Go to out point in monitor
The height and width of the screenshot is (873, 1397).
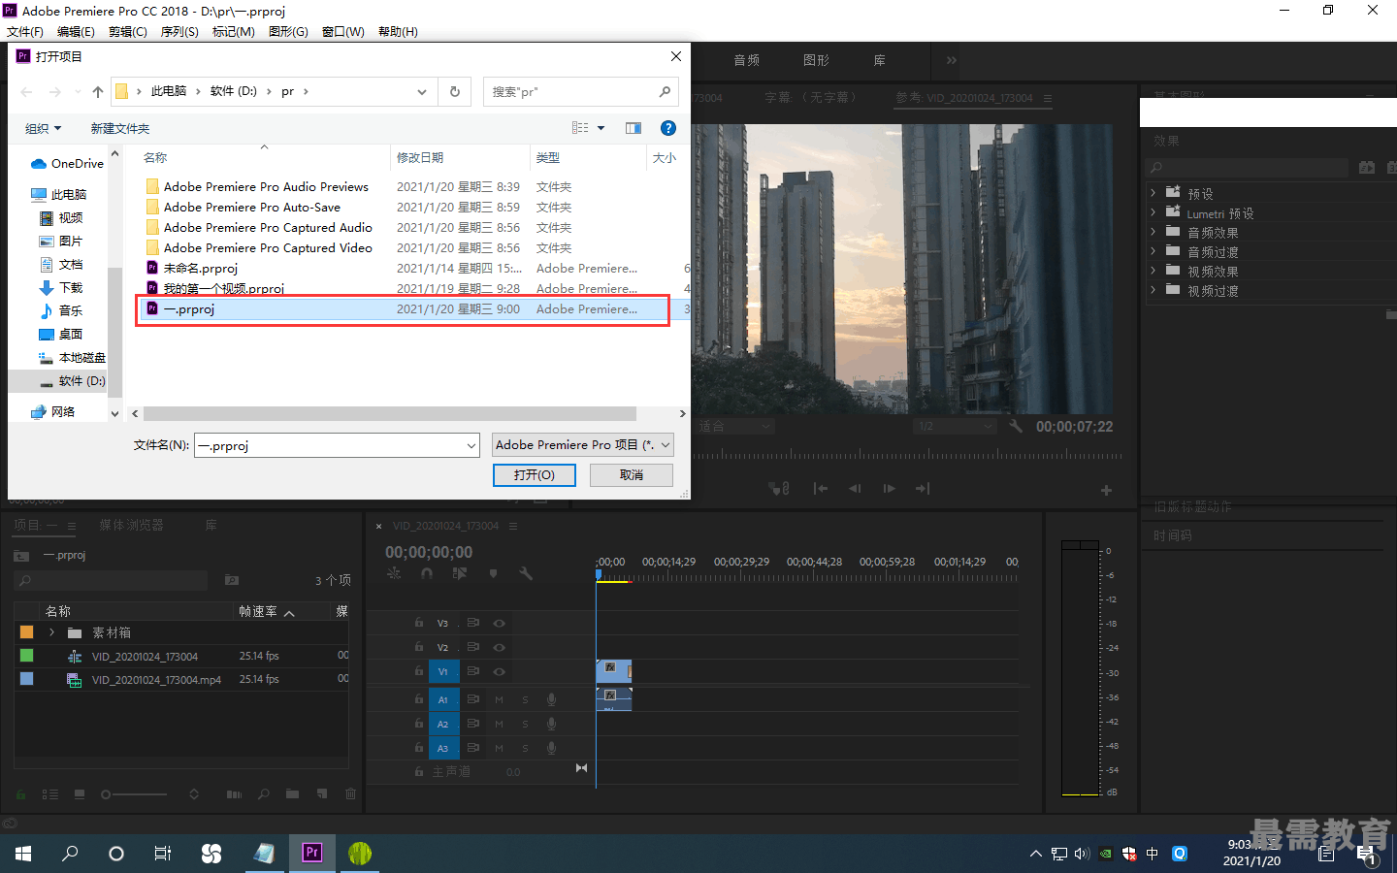click(x=923, y=489)
